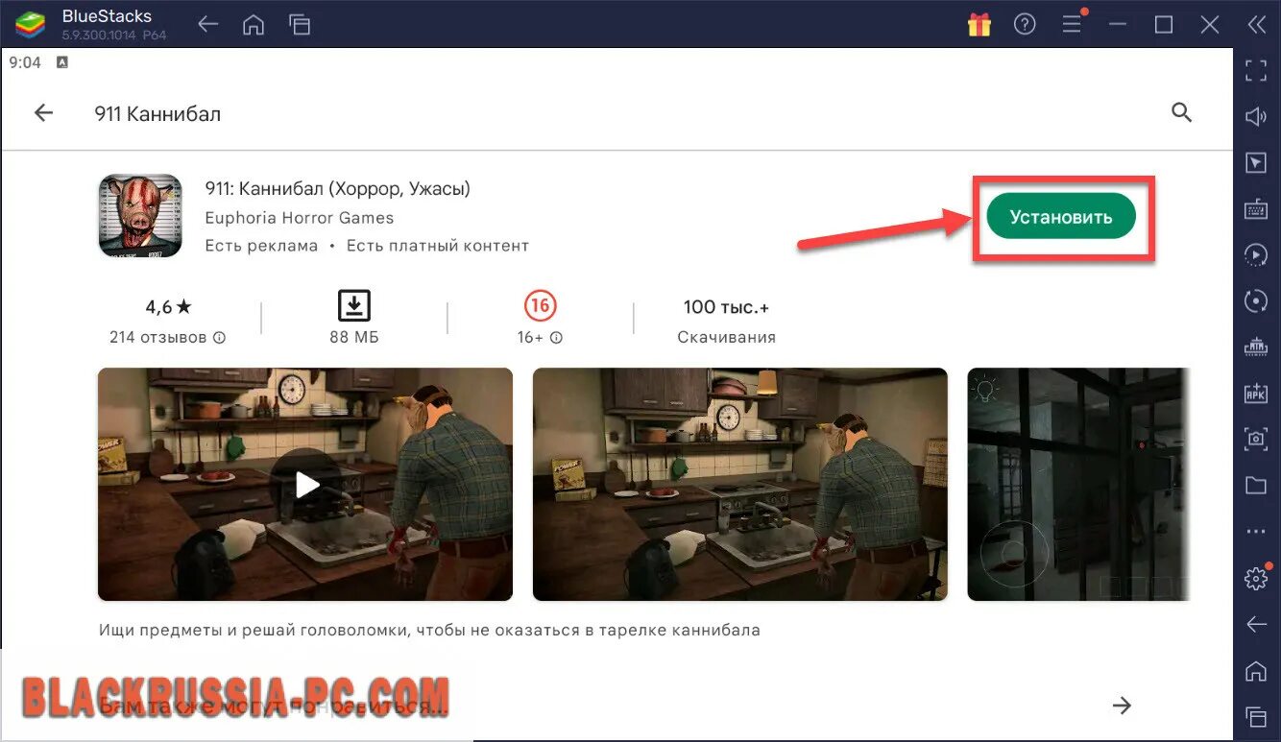Toggle cursor lock icon in sidebar
Image resolution: width=1281 pixels, height=742 pixels.
pos(1256,163)
